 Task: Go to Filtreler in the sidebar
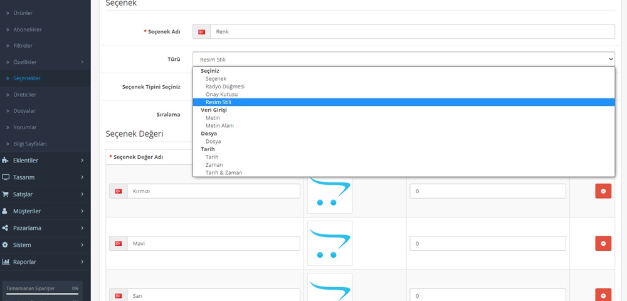(x=23, y=46)
